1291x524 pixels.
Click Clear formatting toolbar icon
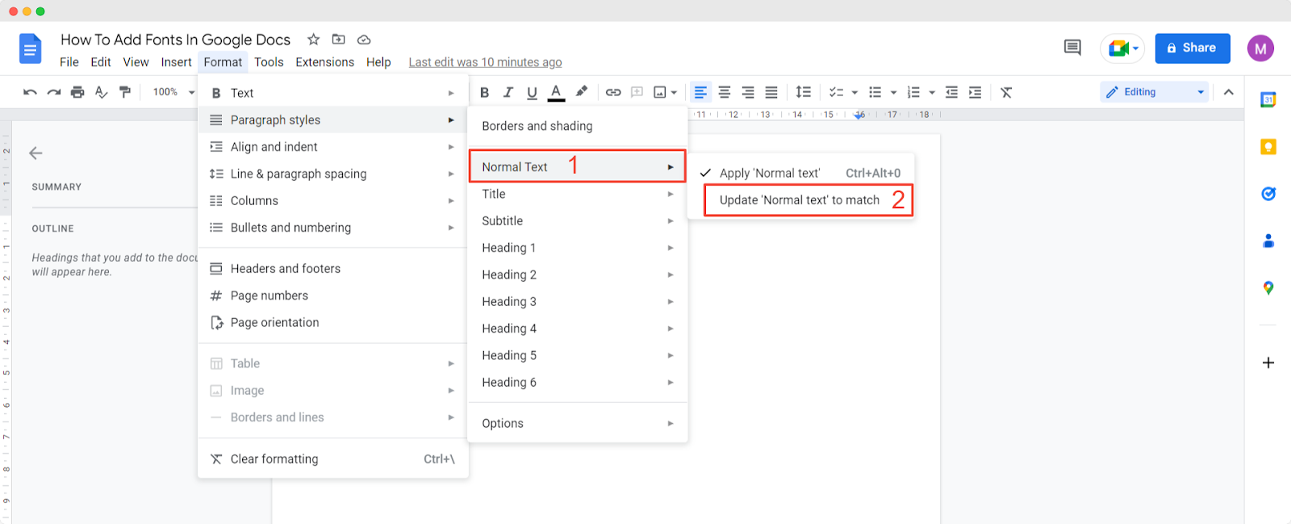1006,92
